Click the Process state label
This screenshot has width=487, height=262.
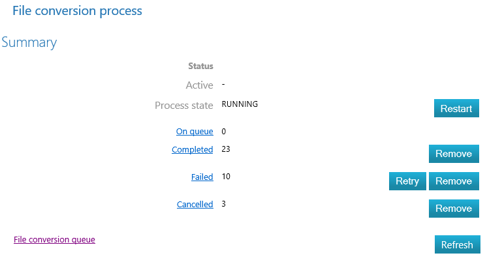183,106
